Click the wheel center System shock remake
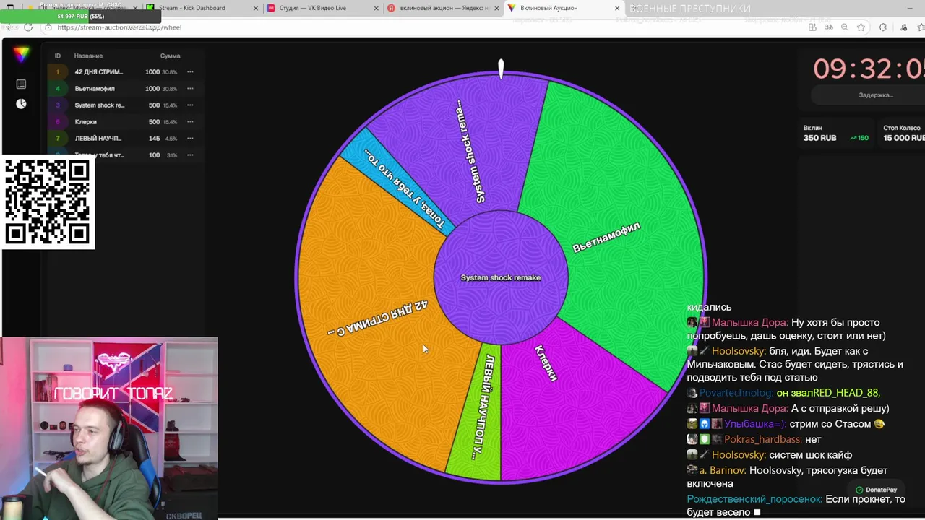This screenshot has width=925, height=520. point(501,277)
